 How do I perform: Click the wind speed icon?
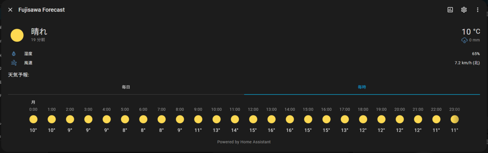[14, 63]
